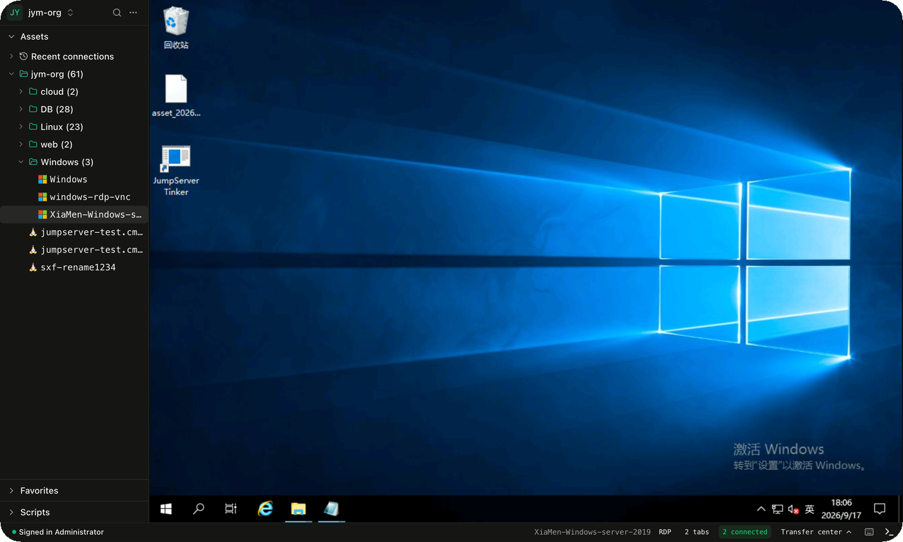The height and width of the screenshot is (542, 903).
Task: Click the Signed in Administrator status
Action: 58,532
